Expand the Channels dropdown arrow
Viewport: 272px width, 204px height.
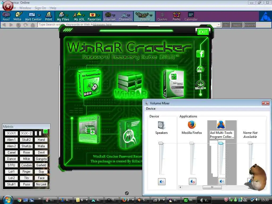(129, 15)
